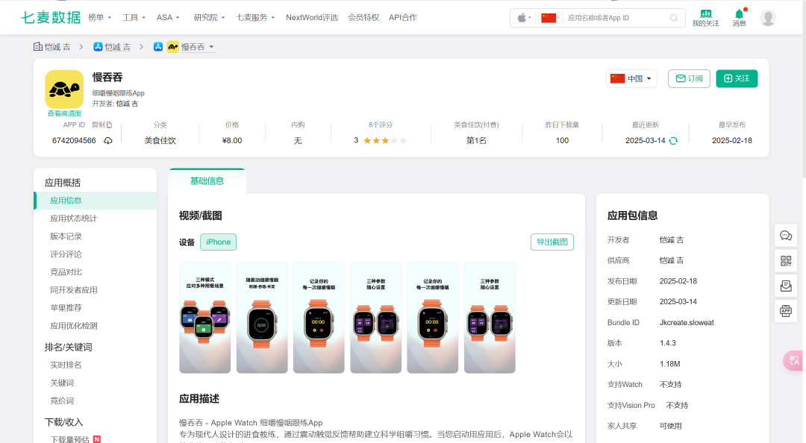Click the pink translate floating icon
The image size is (806, 443).
(793, 360)
